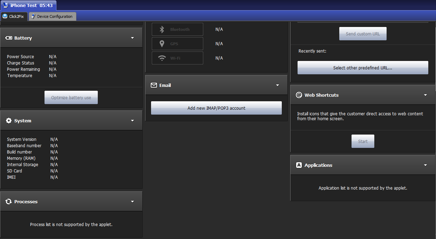Click the Battery panel icon
This screenshot has width=436, height=239.
(x=9, y=37)
